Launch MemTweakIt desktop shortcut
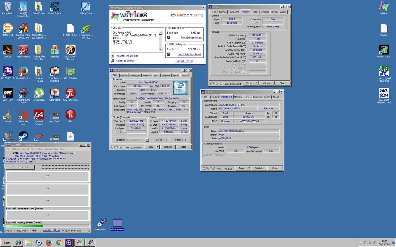Viewport: 396px width, 247px height. pyautogui.click(x=23, y=52)
